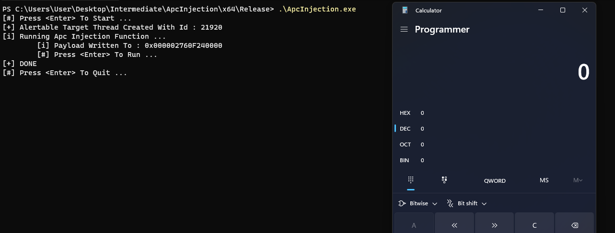Screen dimensions: 615x233
Task: Maximize the Calculator window
Action: 563,11
